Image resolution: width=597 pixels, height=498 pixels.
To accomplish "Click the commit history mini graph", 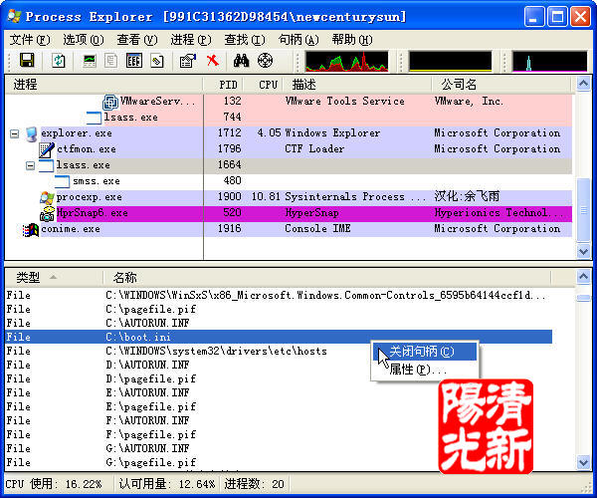I will pos(450,62).
